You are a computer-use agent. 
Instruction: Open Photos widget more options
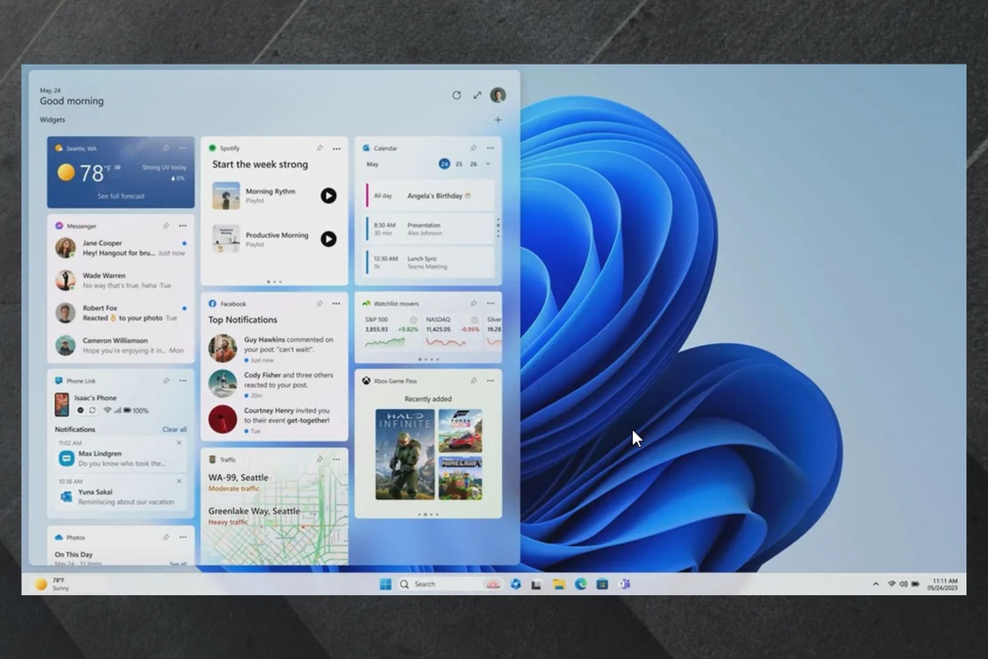183,537
